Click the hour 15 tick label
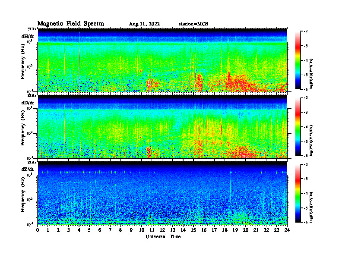Screen dimensions: 342x264 click(x=193, y=230)
